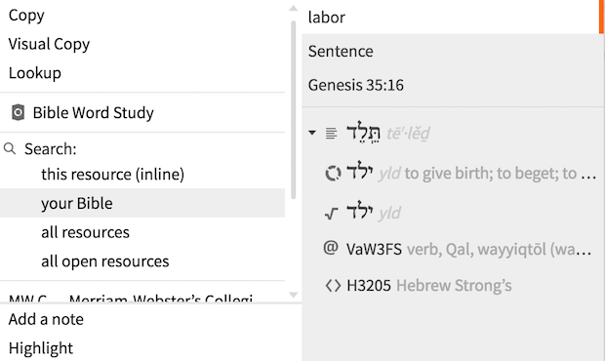Click the angle brackets icon beside H3205
The height and width of the screenshot is (361, 605).
[333, 286]
